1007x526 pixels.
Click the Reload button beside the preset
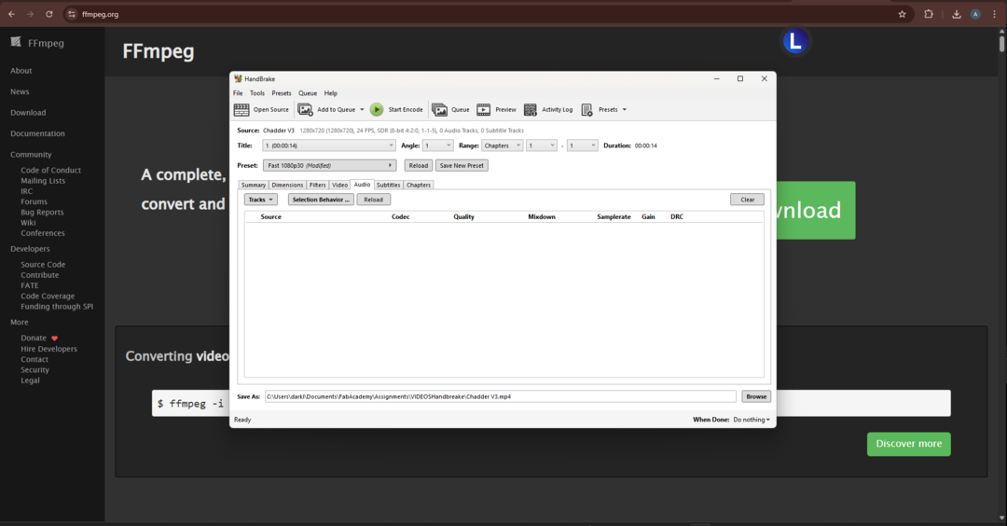point(418,166)
